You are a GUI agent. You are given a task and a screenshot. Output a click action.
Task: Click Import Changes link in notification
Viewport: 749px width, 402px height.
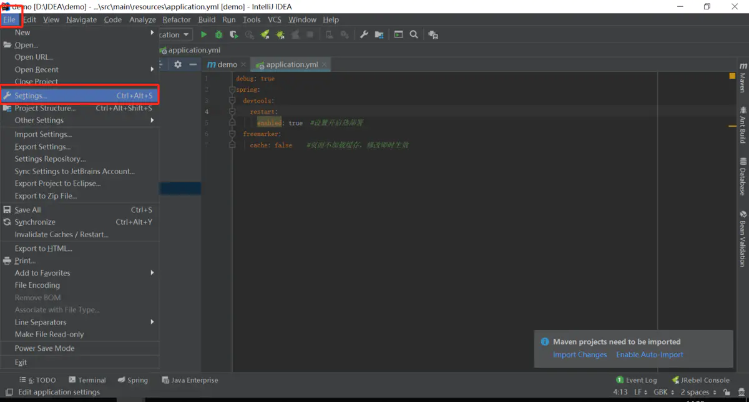coord(580,355)
